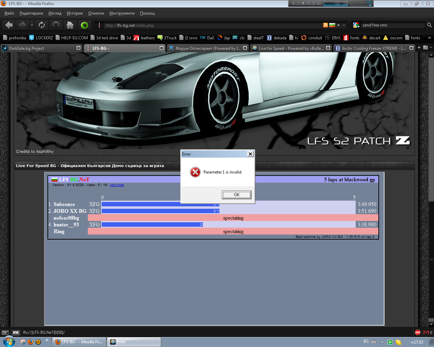Open the Изглед menu
This screenshot has height=347, width=434.
click(x=55, y=13)
